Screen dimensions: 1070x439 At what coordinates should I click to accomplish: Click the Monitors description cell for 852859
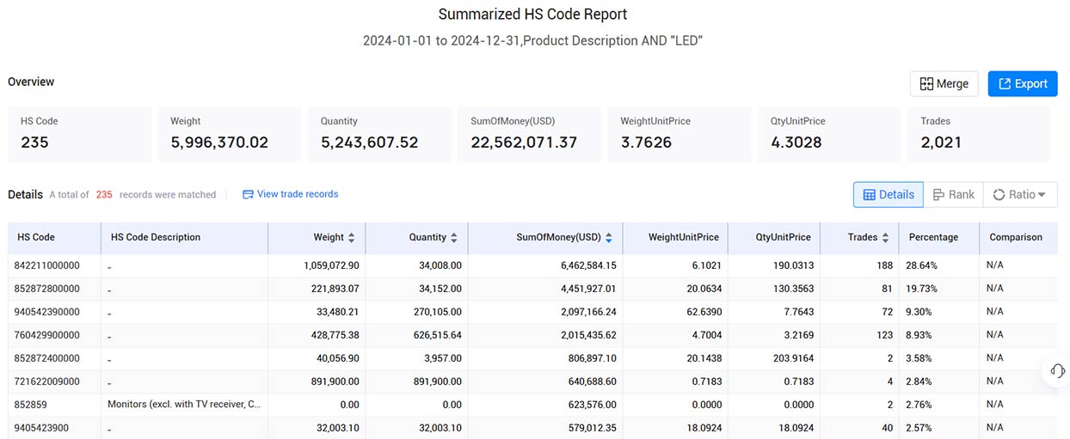coord(184,405)
